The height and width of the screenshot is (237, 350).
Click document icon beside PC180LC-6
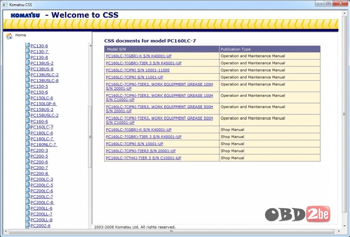27,132
